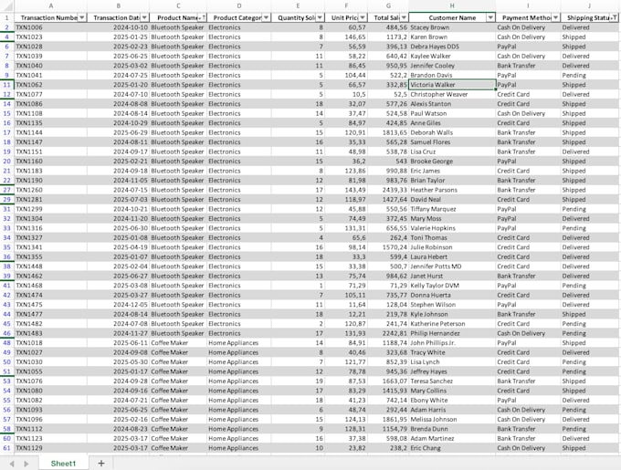Click transaction cell TXN1483
The width and height of the screenshot is (621, 470).
pyautogui.click(x=51, y=333)
